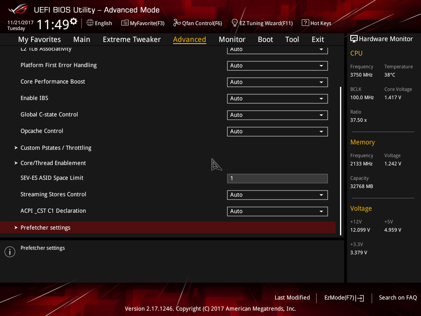Switch to the My Favorites tab
The image size is (421, 316).
tap(39, 39)
